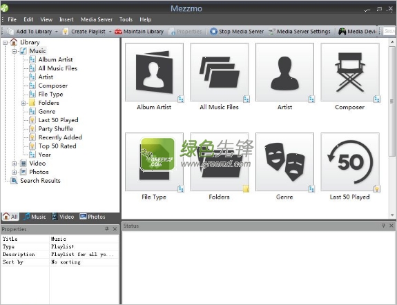Select All Music Files in the tree

pos(58,68)
